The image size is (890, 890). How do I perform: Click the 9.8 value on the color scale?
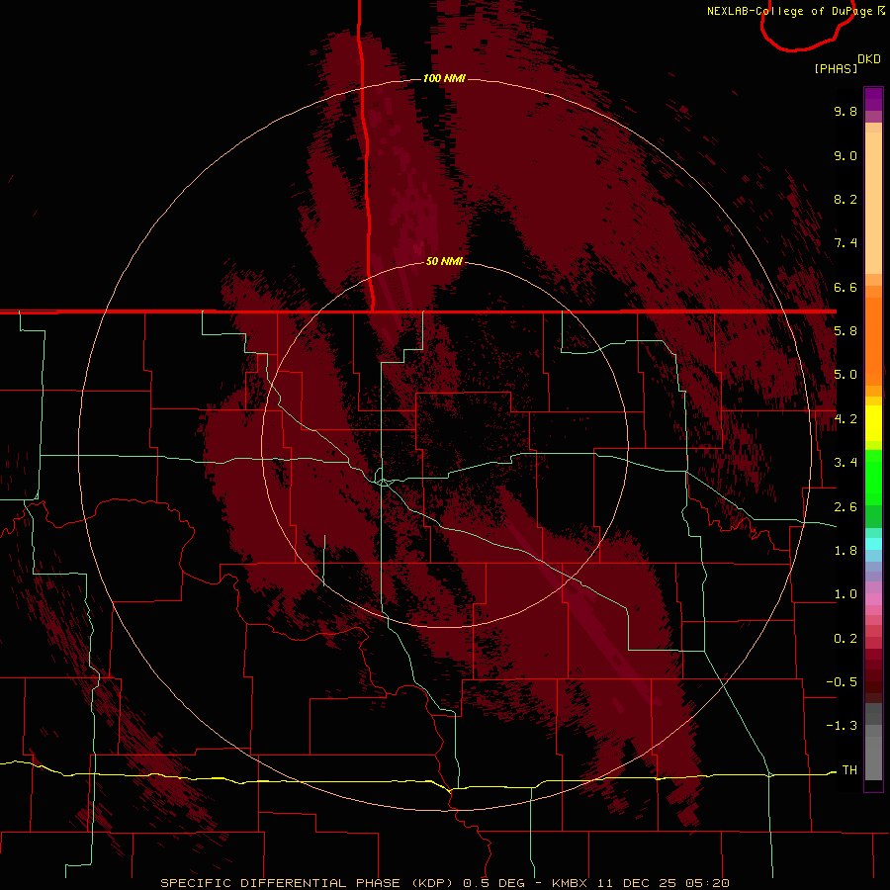click(845, 111)
